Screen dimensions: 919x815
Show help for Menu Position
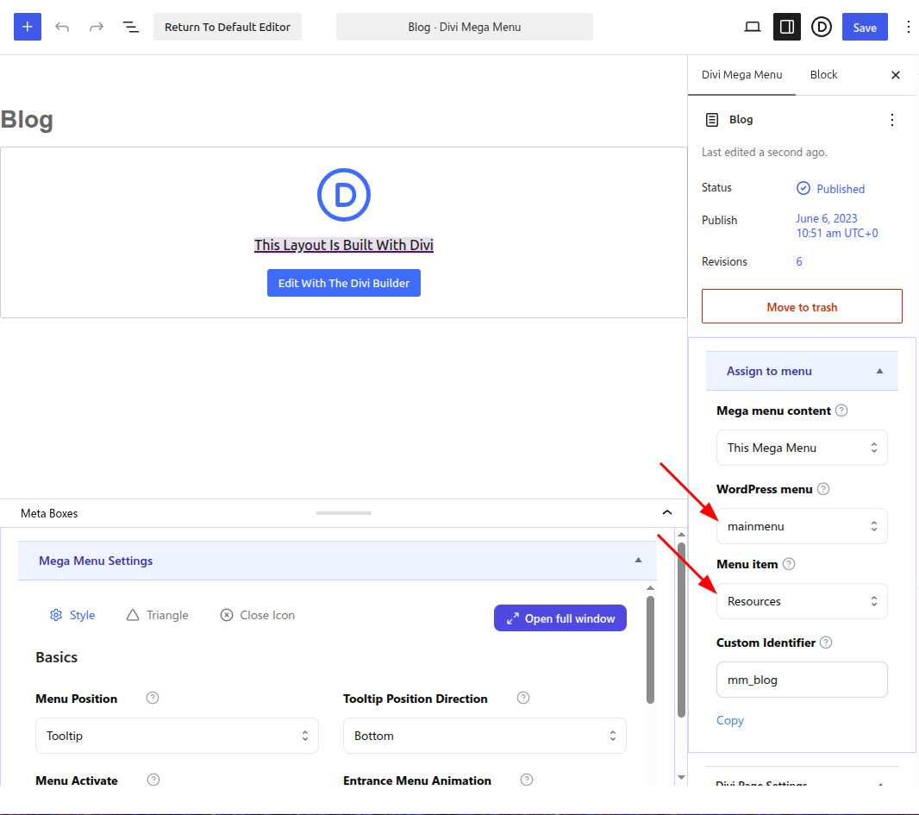153,698
